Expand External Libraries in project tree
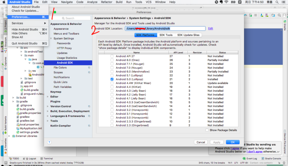This screenshot has height=166, width=288. click(9, 136)
